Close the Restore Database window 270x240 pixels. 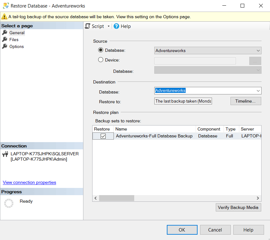(261, 6)
